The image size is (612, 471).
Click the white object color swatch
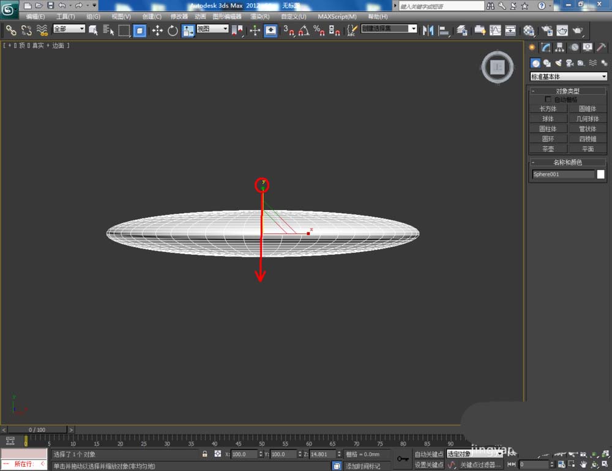601,175
